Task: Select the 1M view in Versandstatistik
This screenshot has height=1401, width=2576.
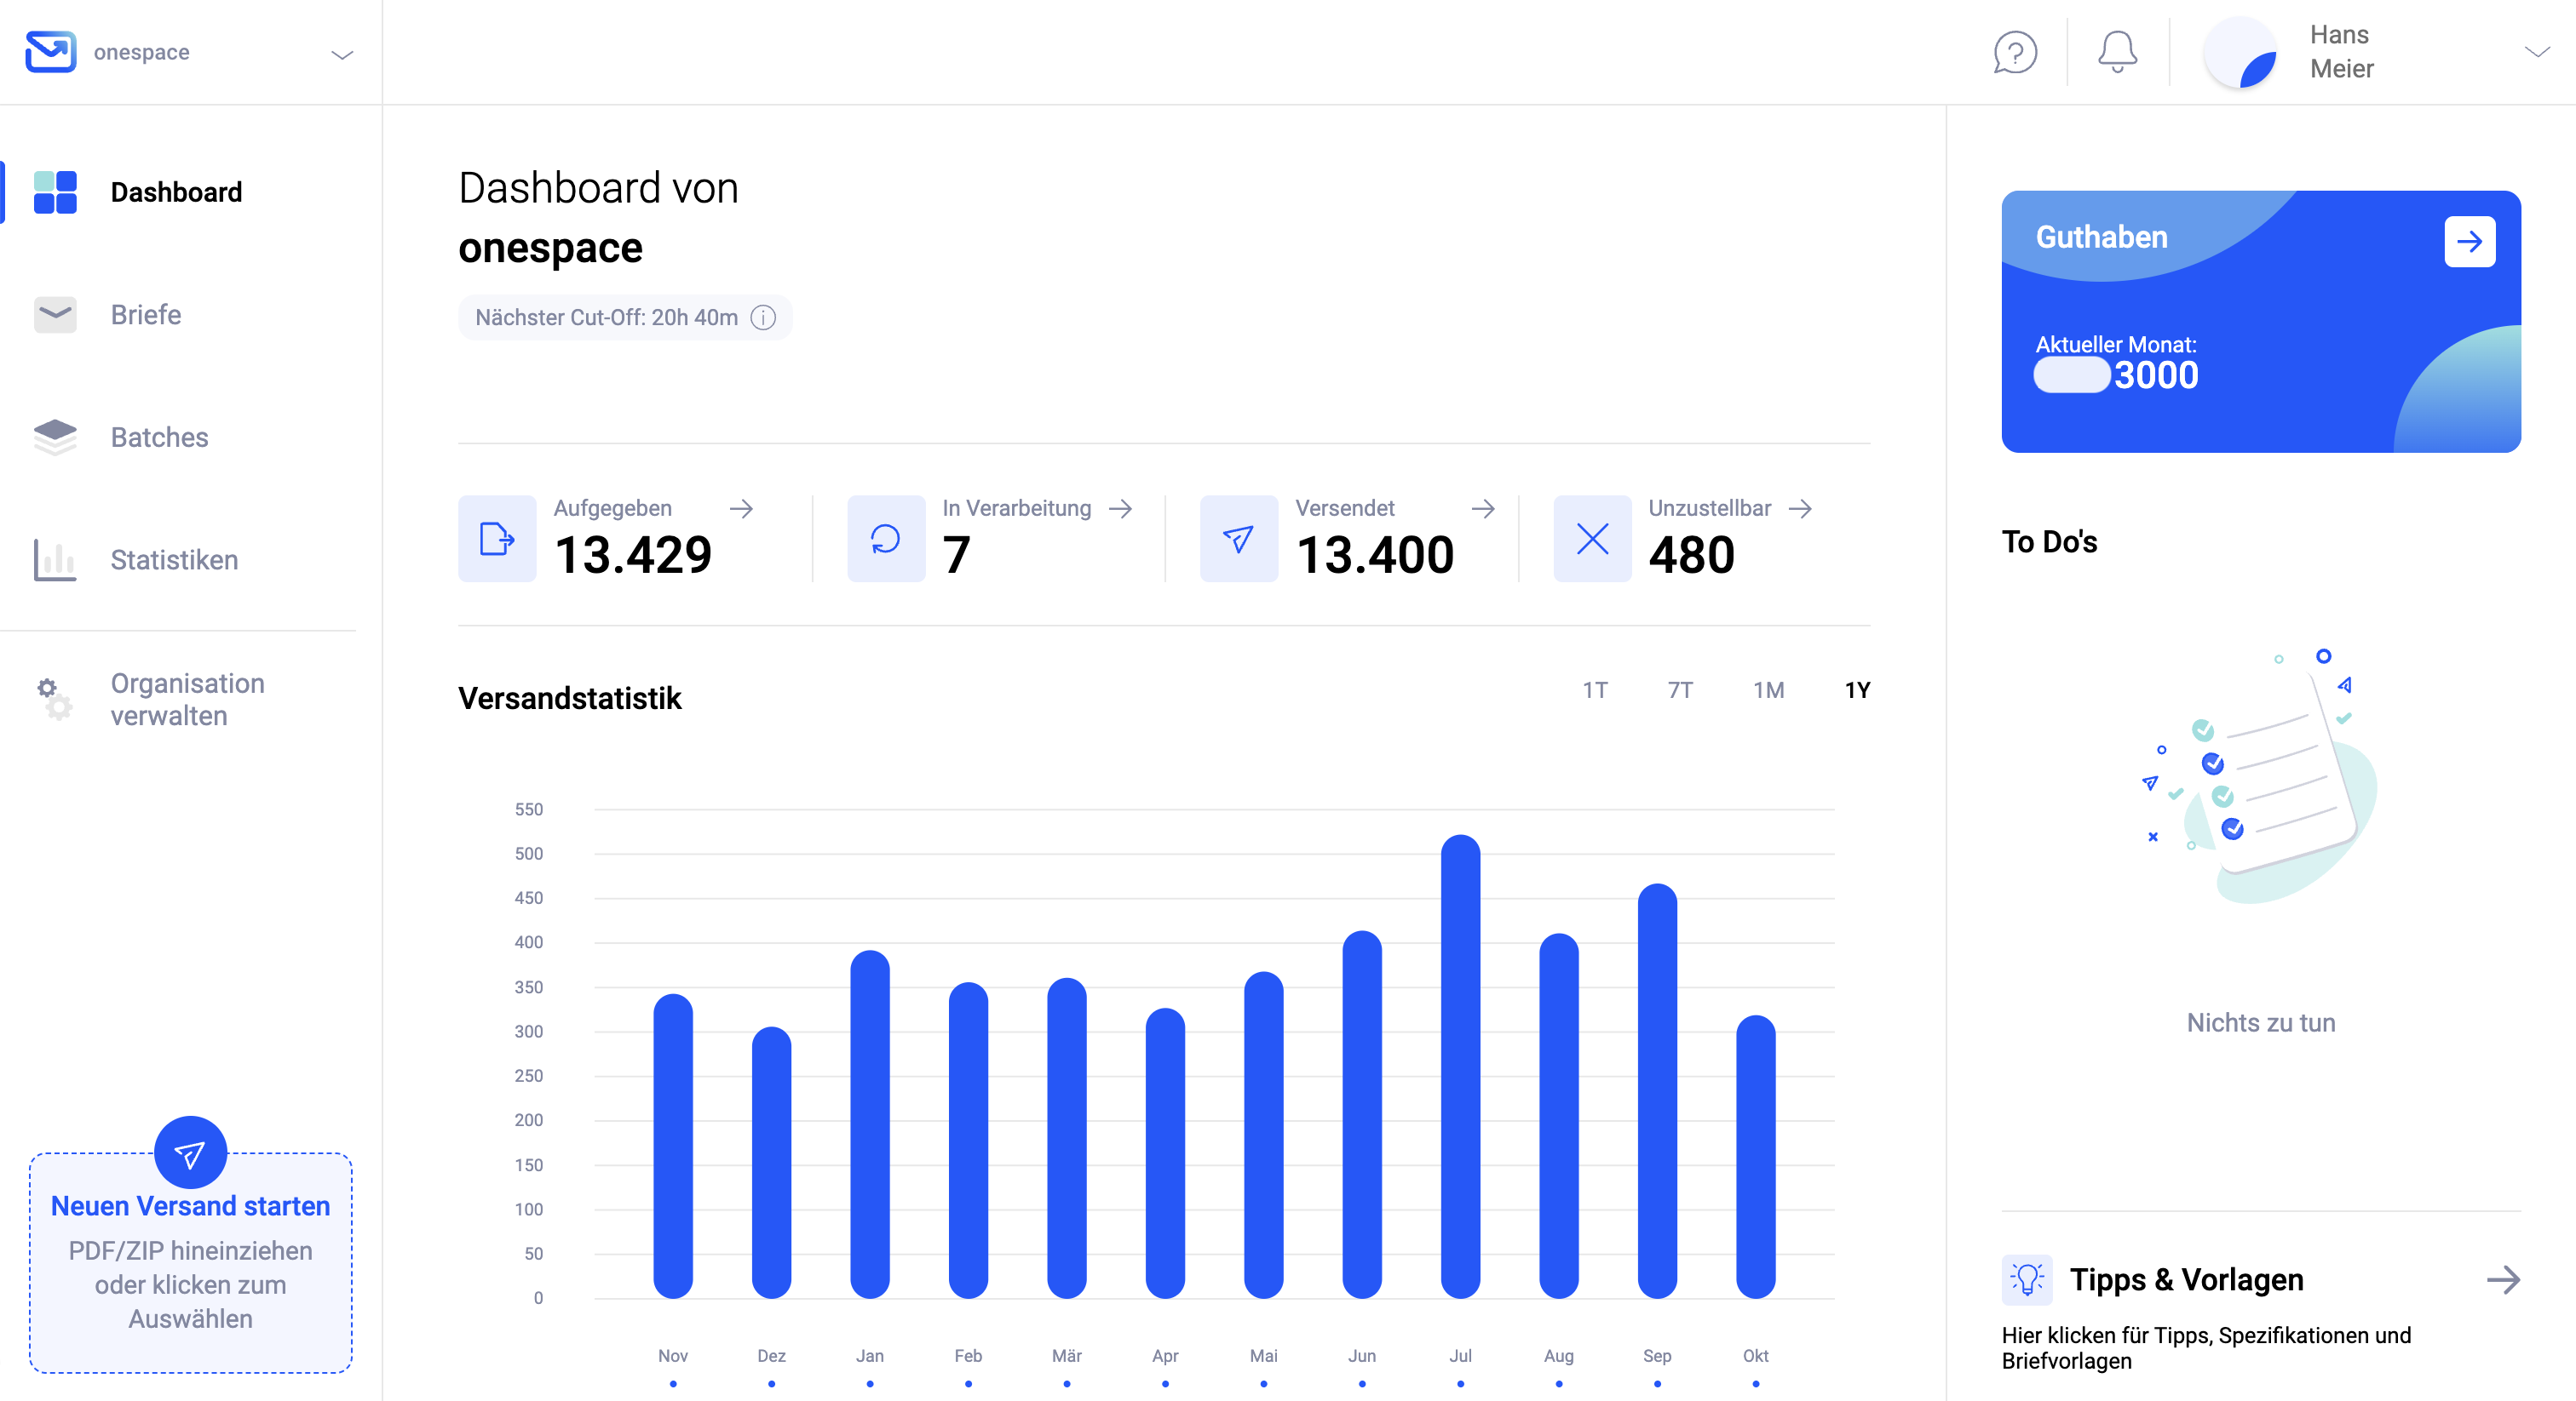Action: tap(1769, 689)
